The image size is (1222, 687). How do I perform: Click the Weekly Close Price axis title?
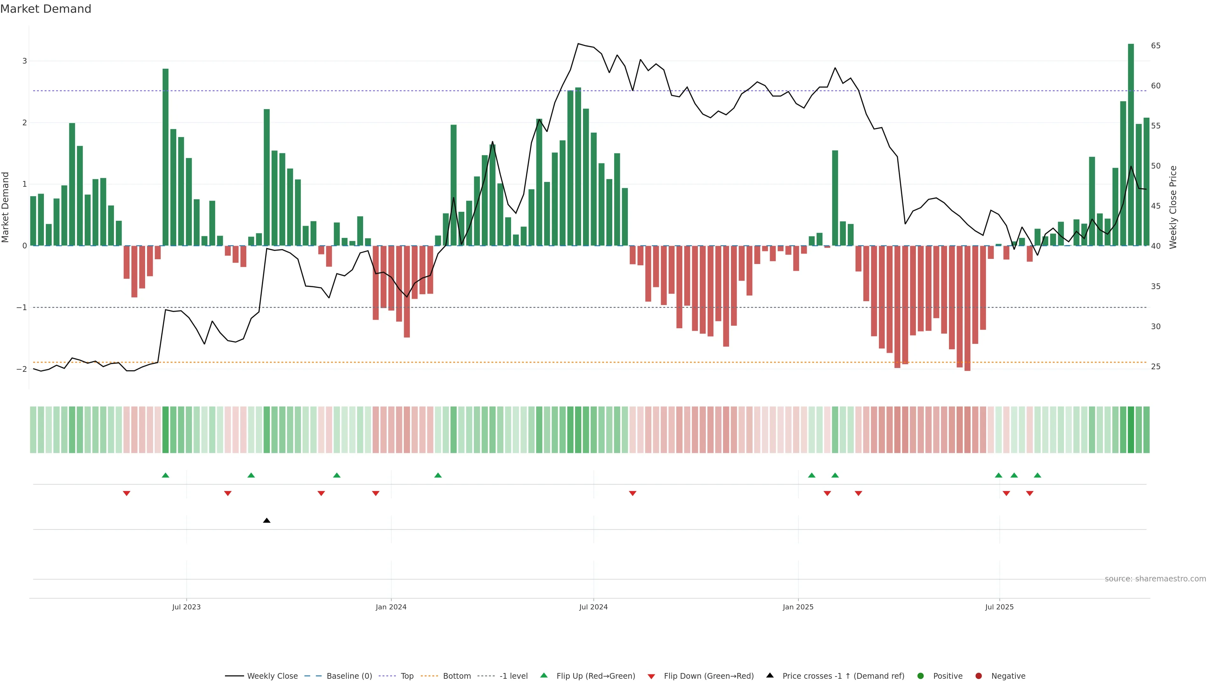(x=1173, y=207)
